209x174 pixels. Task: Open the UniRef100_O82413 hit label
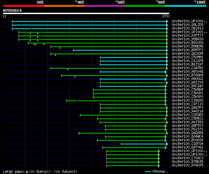[187, 29]
